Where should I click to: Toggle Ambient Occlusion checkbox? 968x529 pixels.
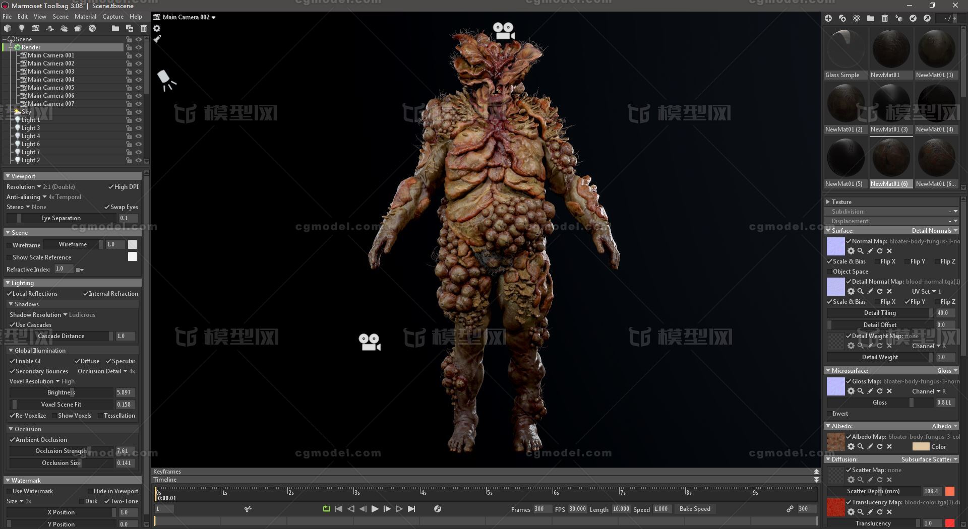12,440
